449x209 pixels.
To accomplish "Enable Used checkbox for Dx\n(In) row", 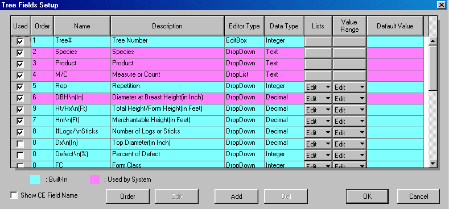I will [x=20, y=144].
